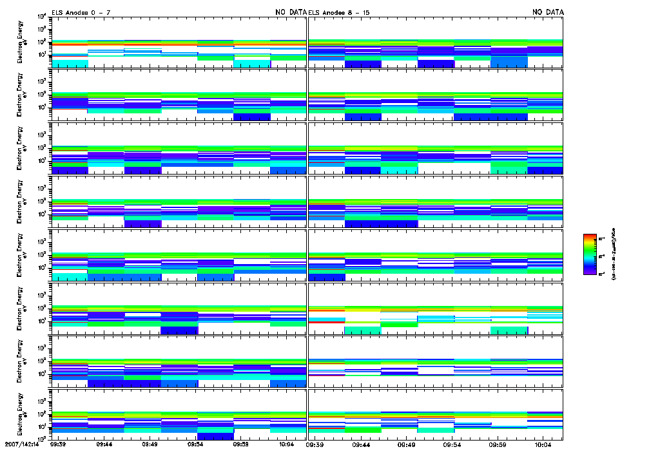Click the "2007/142:14" date label

[22, 444]
